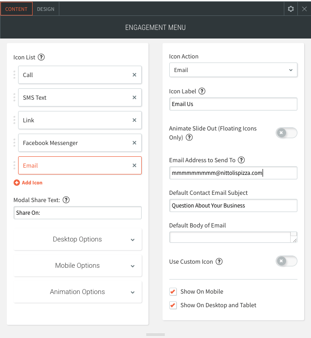This screenshot has height=338, width=311.
Task: Grab the drag handle beside Link
Action: click(14, 121)
